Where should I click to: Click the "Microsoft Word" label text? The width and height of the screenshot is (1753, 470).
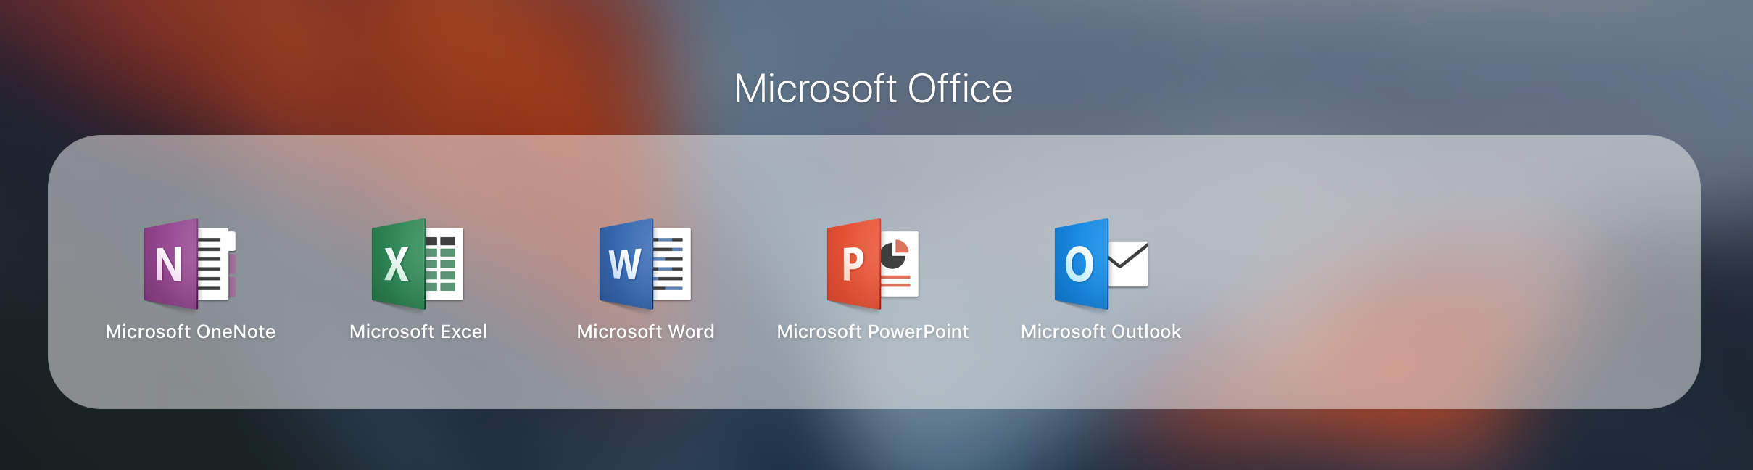[x=645, y=331]
